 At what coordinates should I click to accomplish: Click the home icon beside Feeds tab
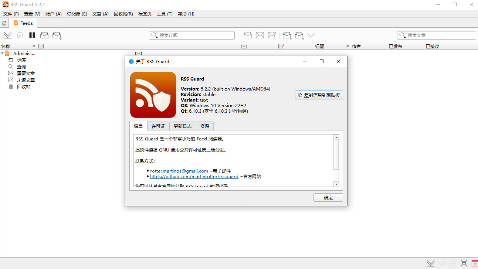pos(4,23)
